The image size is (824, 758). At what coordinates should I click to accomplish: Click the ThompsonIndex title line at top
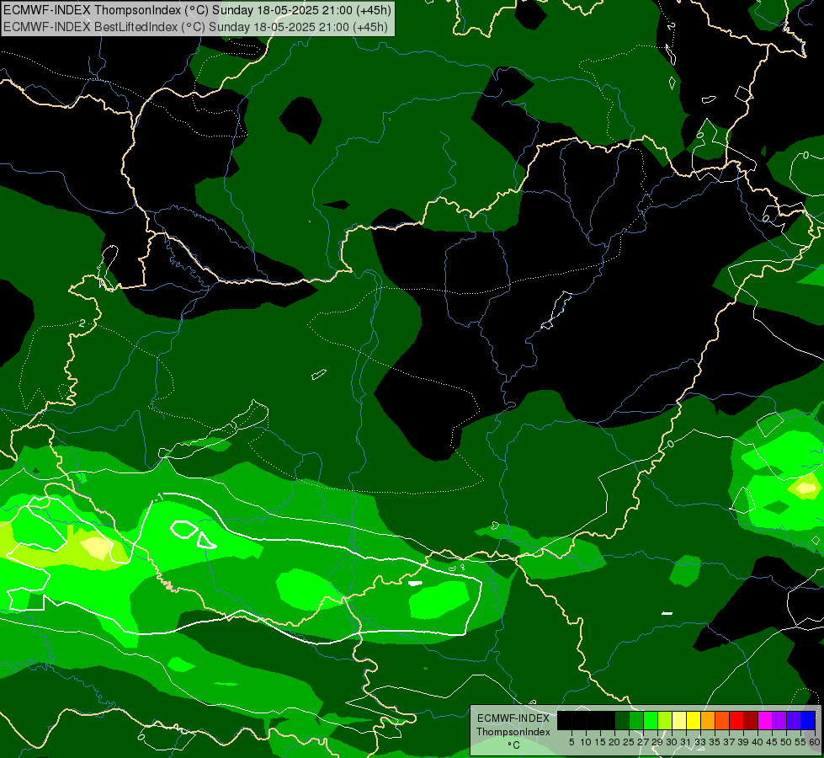(197, 10)
